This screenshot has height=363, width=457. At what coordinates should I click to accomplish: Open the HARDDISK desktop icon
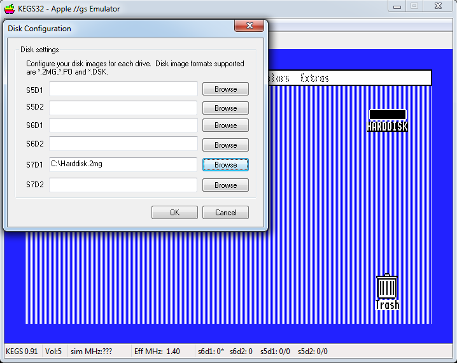click(x=387, y=119)
